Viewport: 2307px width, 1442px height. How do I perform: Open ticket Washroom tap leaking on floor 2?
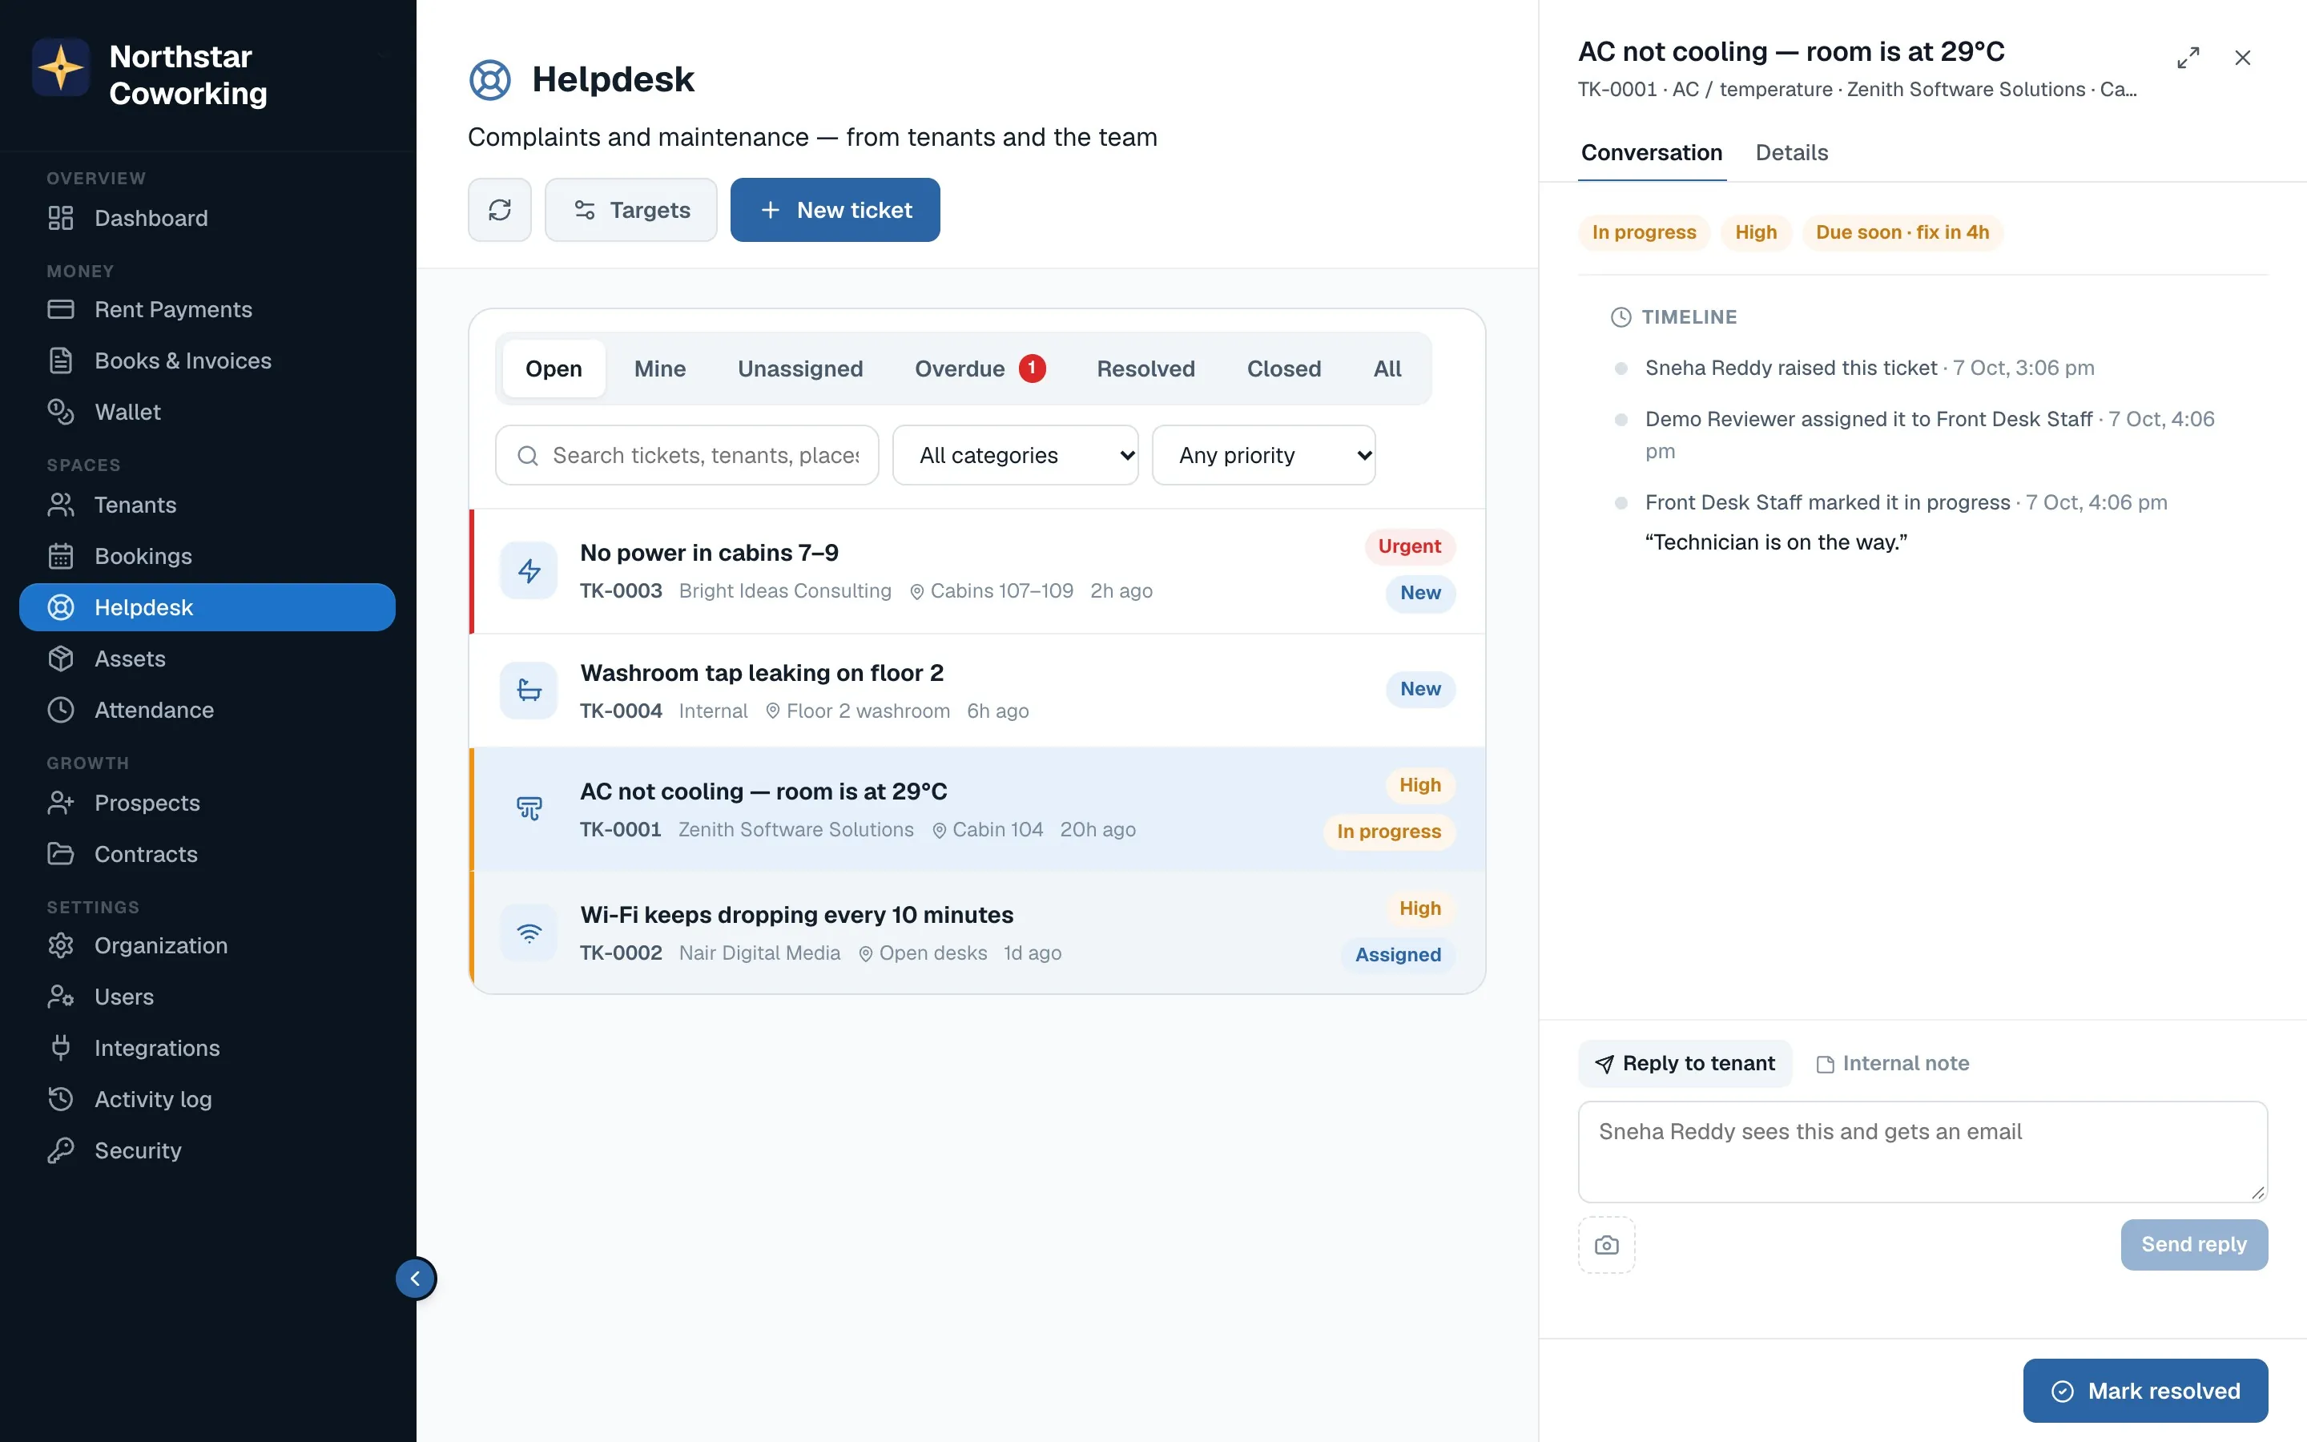(978, 691)
